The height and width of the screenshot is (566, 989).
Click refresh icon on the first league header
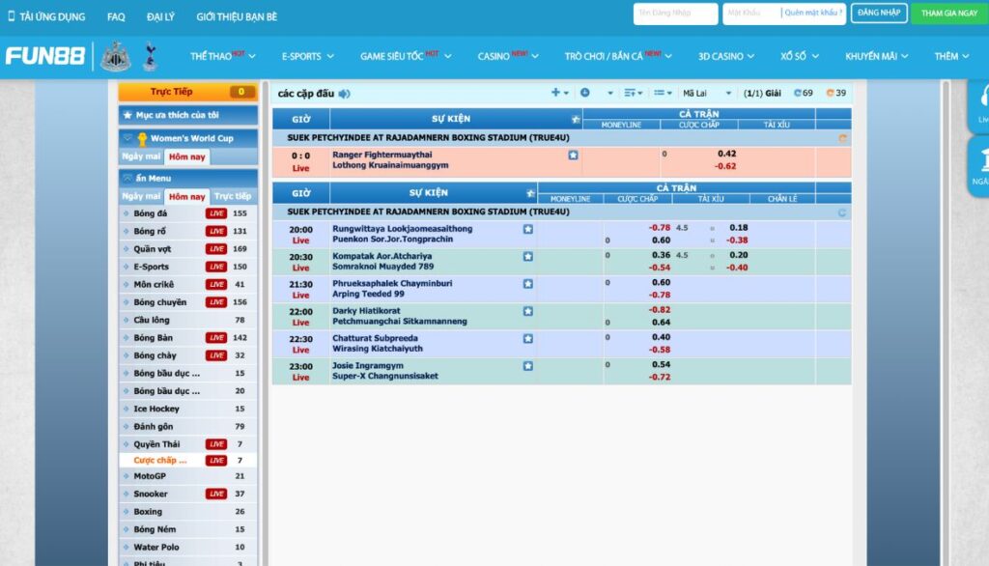click(842, 138)
